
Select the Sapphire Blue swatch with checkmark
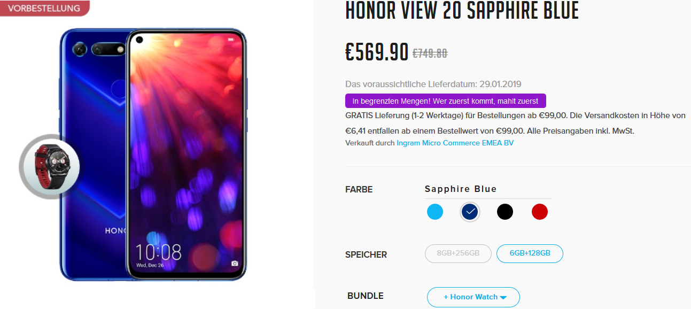[x=470, y=212]
